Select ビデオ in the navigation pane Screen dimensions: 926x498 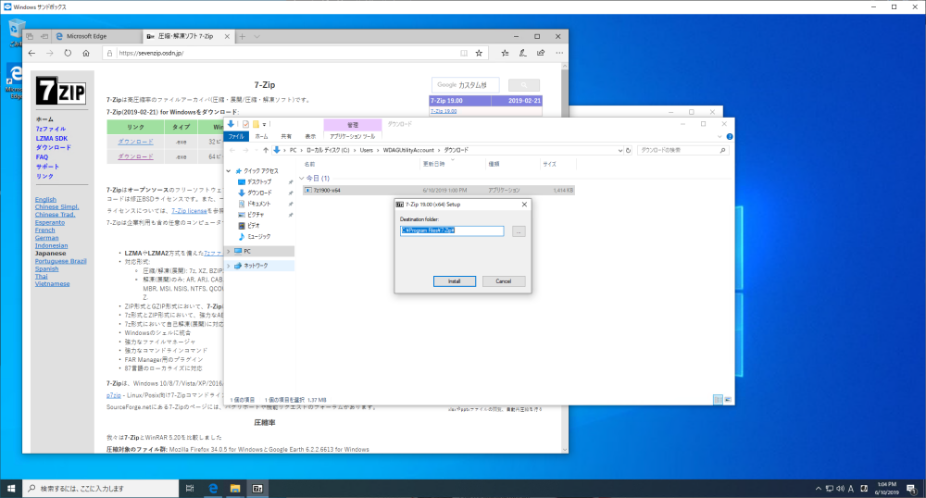[x=254, y=226]
